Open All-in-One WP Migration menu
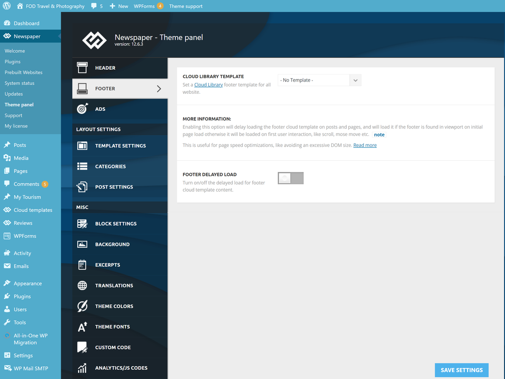505x379 pixels. 30,339
